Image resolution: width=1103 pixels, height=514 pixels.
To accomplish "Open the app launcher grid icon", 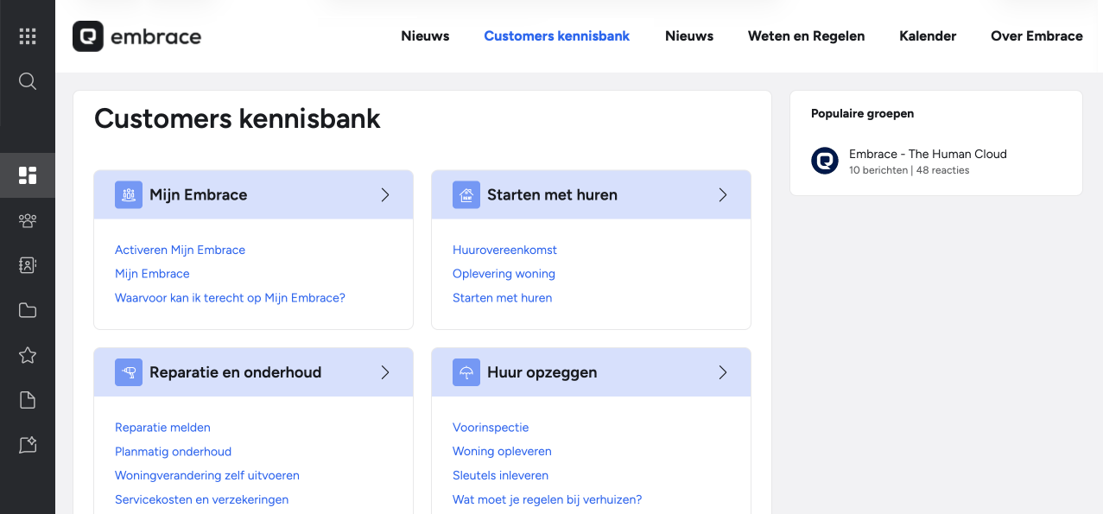I will tap(28, 36).
